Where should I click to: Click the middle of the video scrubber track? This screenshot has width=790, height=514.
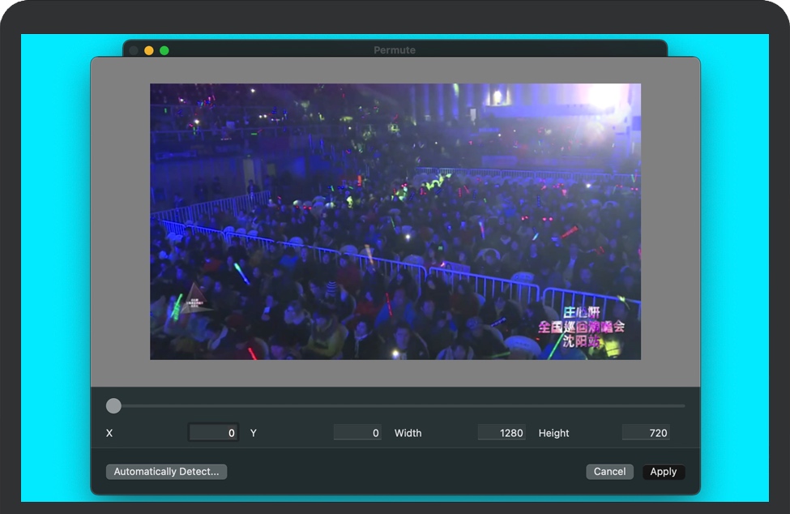click(x=399, y=406)
